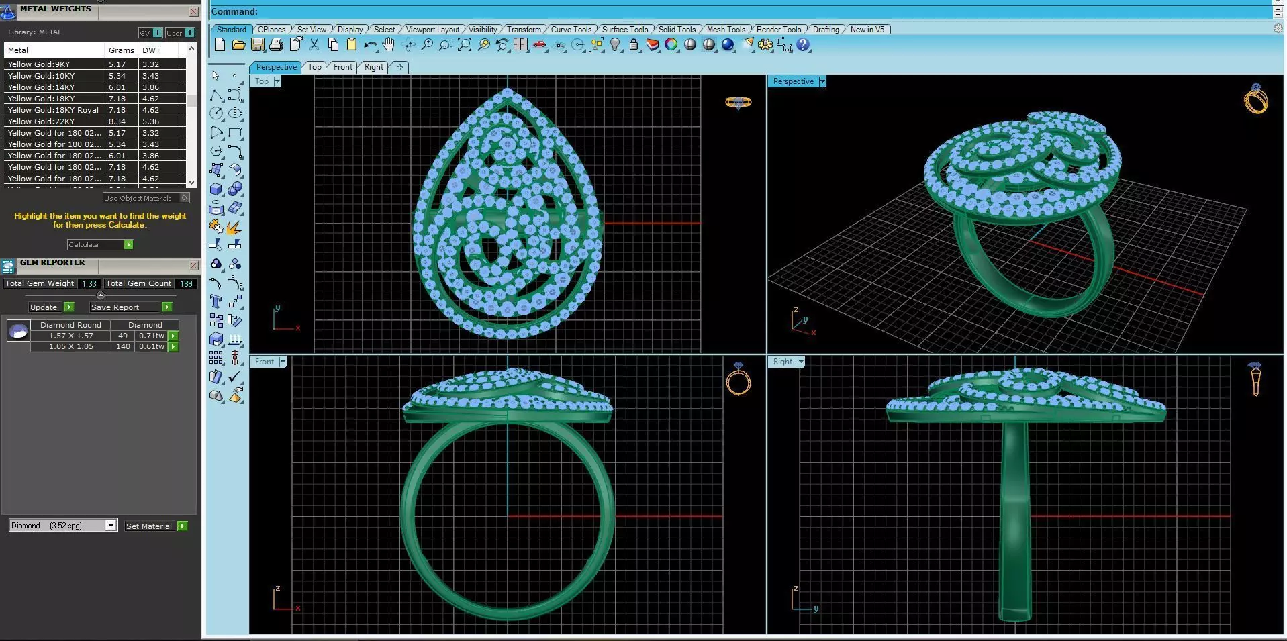The height and width of the screenshot is (641, 1287).
Task: Collapse the Gem Reporter summary expander arrow
Action: coord(101,295)
